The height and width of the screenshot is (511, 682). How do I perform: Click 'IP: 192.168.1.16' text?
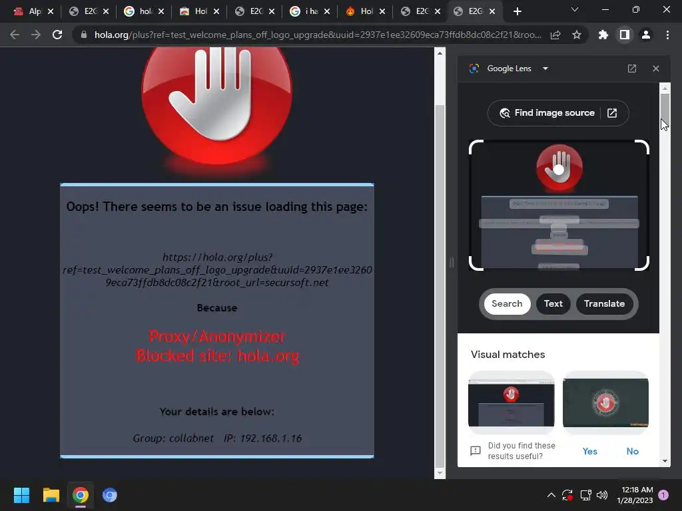tap(262, 438)
